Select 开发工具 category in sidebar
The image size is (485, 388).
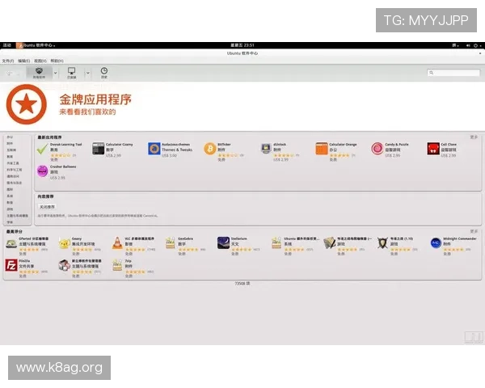tap(13, 163)
